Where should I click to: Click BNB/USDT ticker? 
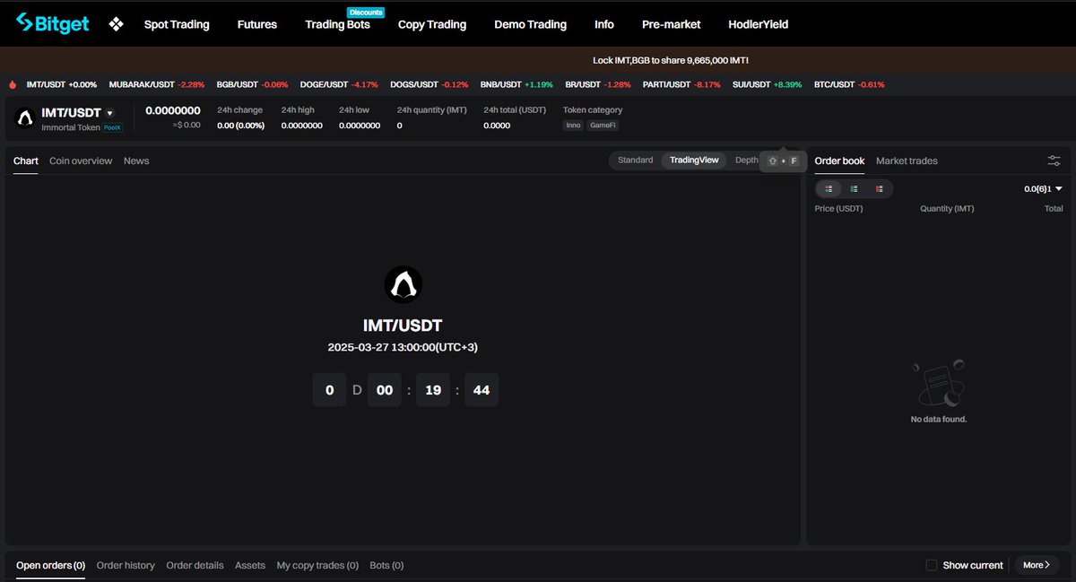tap(516, 84)
